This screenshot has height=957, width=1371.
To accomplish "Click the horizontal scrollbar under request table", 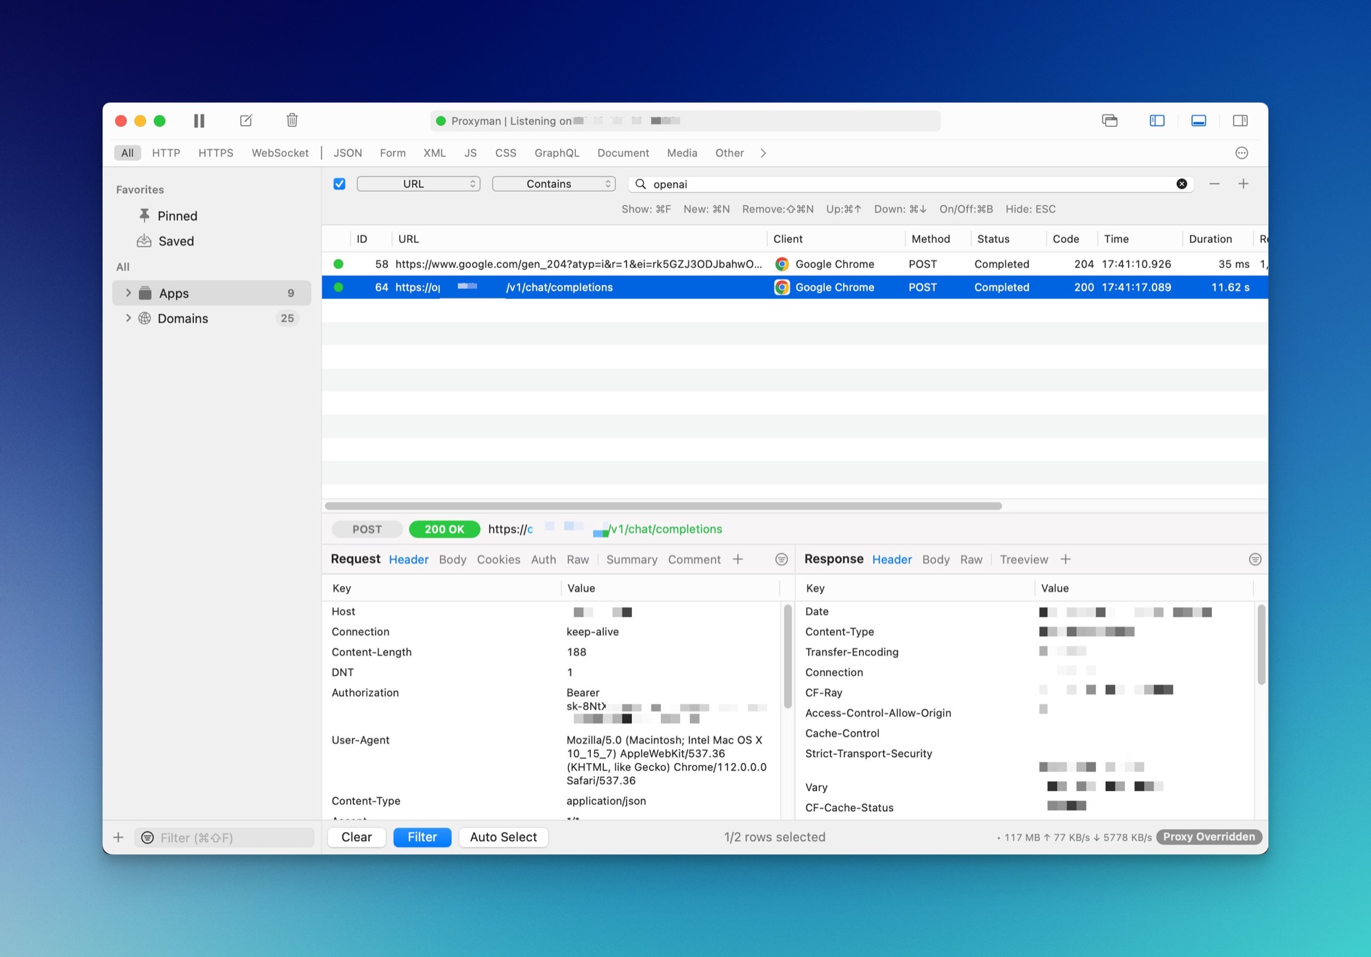I will tap(663, 506).
